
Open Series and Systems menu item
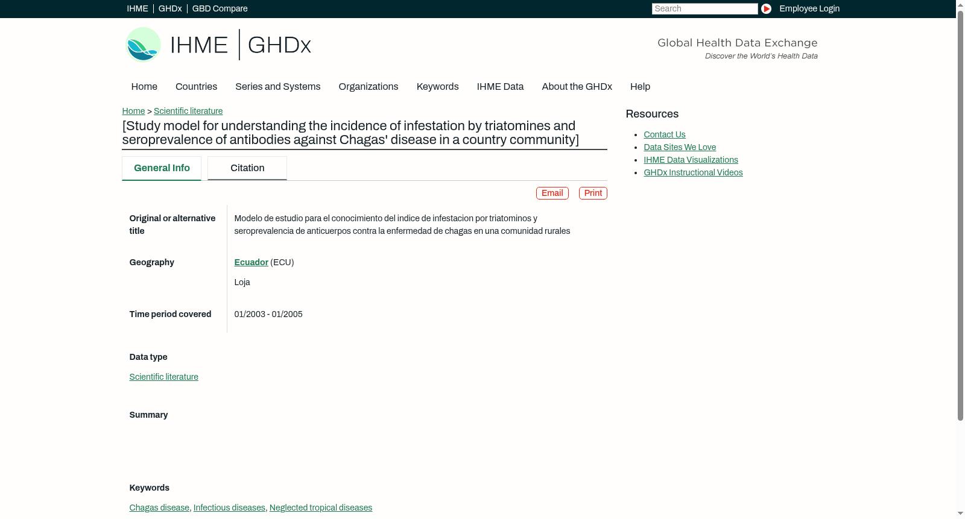(x=278, y=87)
